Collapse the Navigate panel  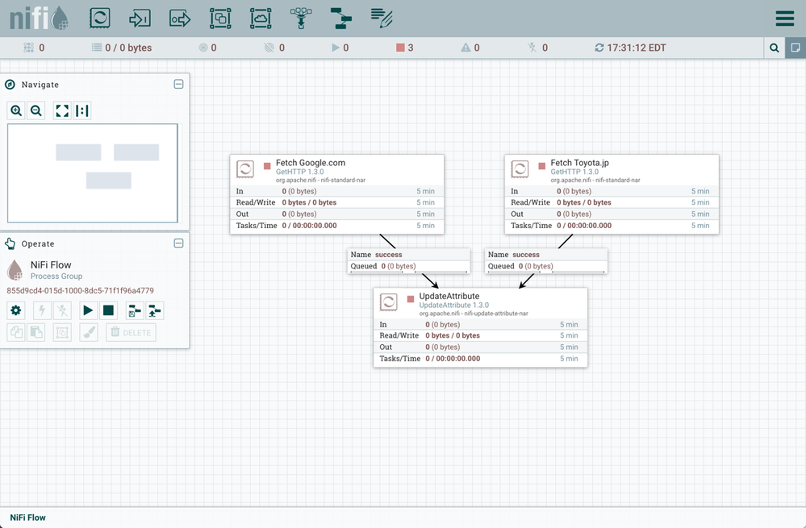click(x=179, y=85)
